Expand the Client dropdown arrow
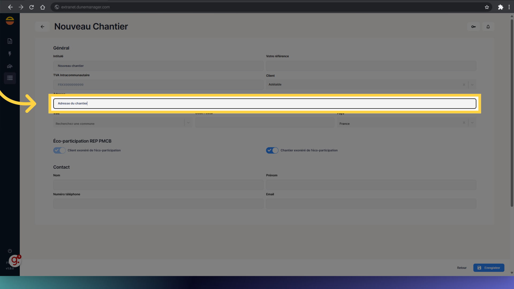Viewport: 514px width, 289px height. coord(472,85)
